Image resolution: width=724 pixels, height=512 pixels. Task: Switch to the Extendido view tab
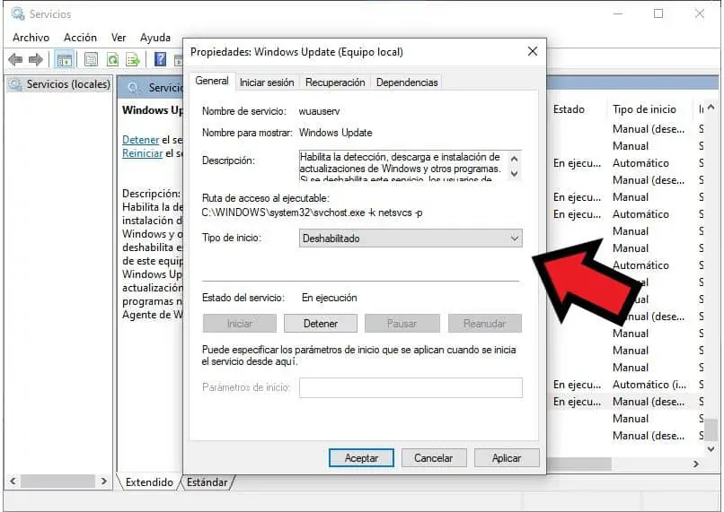click(149, 482)
